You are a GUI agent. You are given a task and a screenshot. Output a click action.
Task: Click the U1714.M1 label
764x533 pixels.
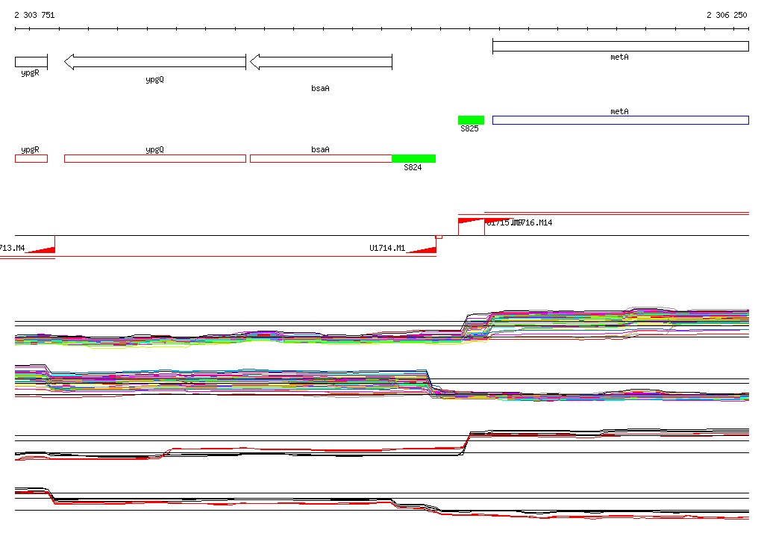coord(387,249)
